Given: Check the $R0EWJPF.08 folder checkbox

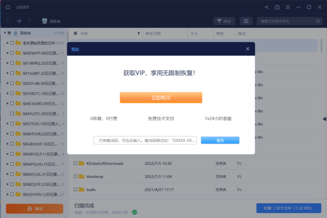Looking at the screenshot, I should [12, 53].
